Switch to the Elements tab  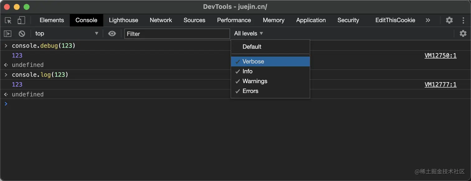[x=52, y=20]
